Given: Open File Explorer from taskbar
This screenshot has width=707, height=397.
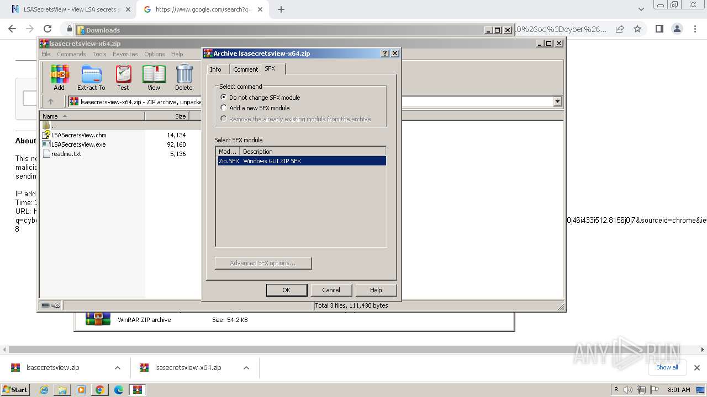Looking at the screenshot, I should coord(62,390).
